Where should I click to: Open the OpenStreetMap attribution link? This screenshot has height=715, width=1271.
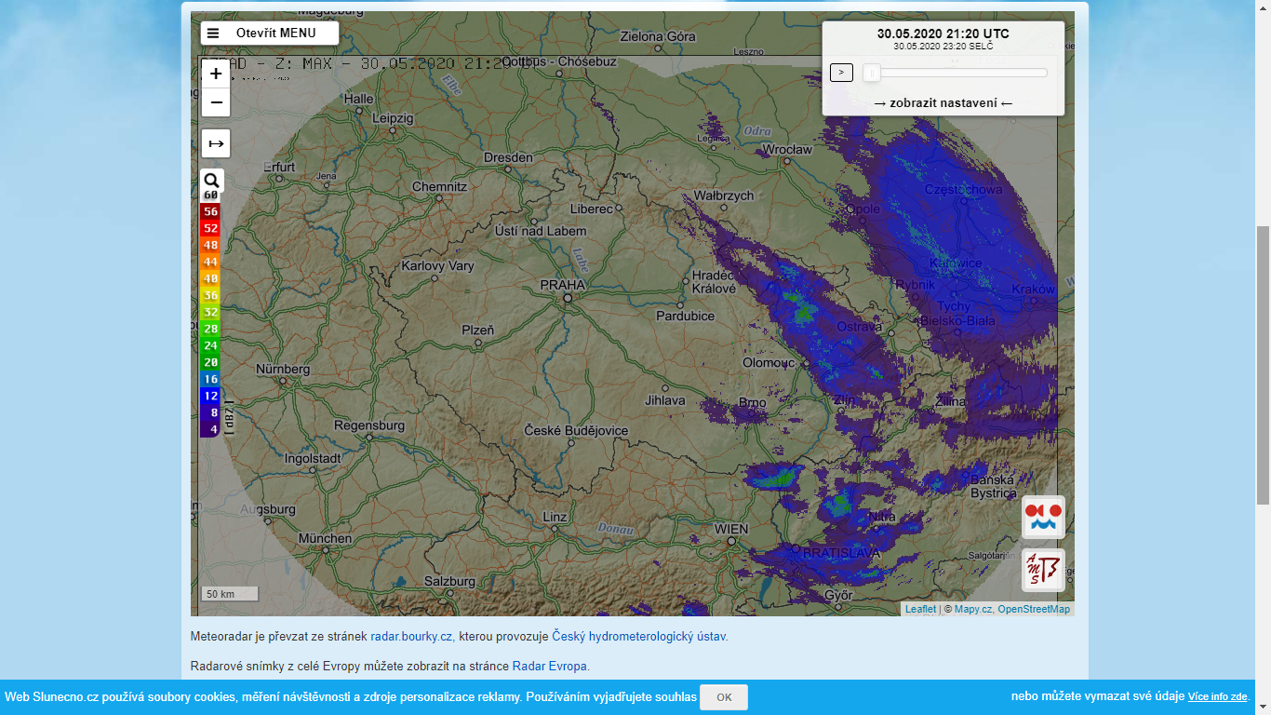pos(1034,609)
